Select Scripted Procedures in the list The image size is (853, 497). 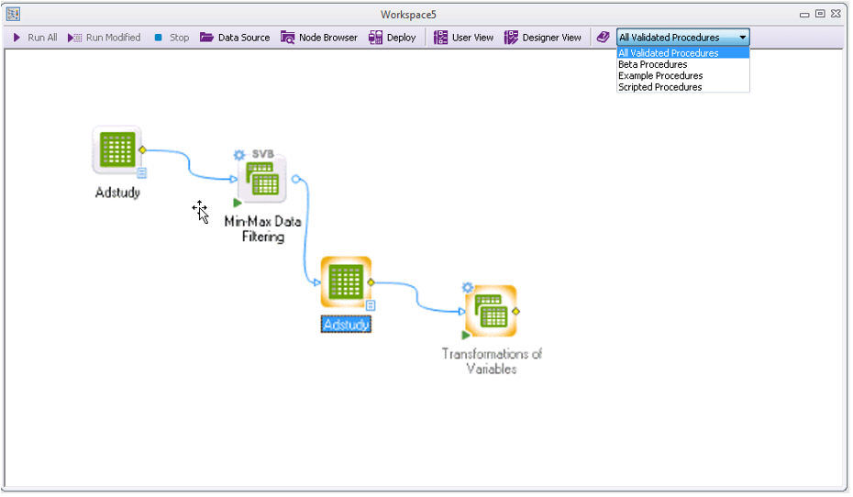click(682, 87)
